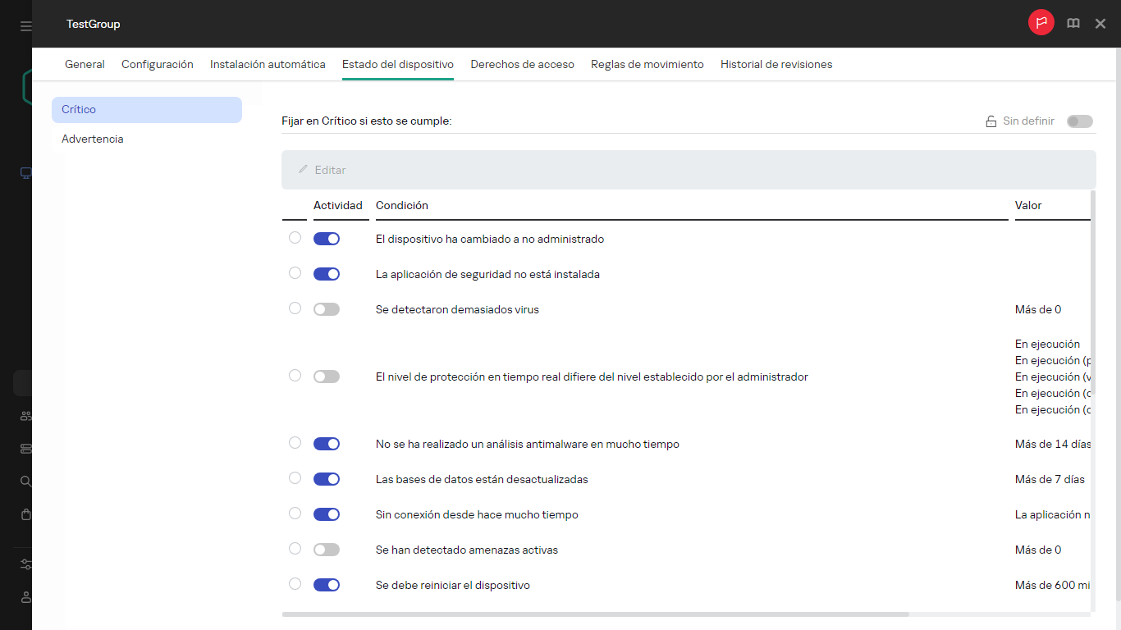
Task: Open the 'Historial de revisiones' tab
Action: [x=776, y=64]
